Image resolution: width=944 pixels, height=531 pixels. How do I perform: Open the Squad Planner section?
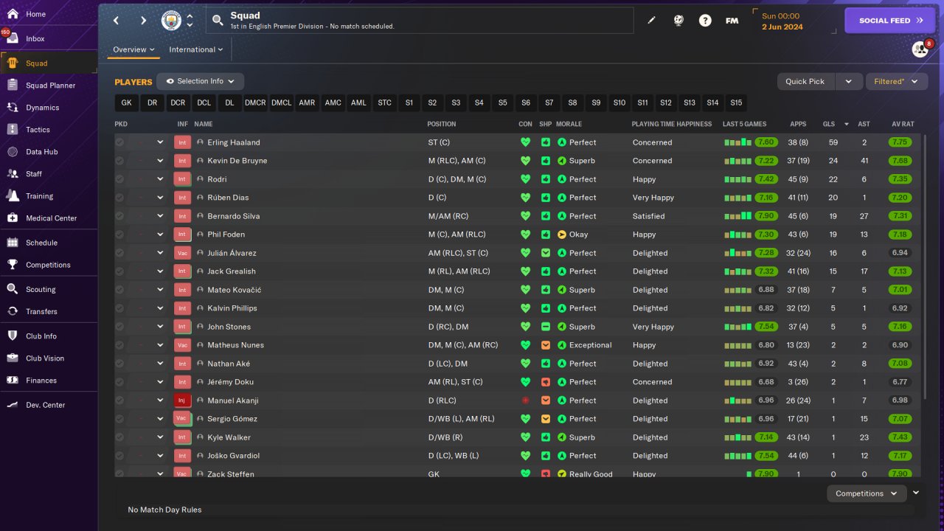coord(49,86)
